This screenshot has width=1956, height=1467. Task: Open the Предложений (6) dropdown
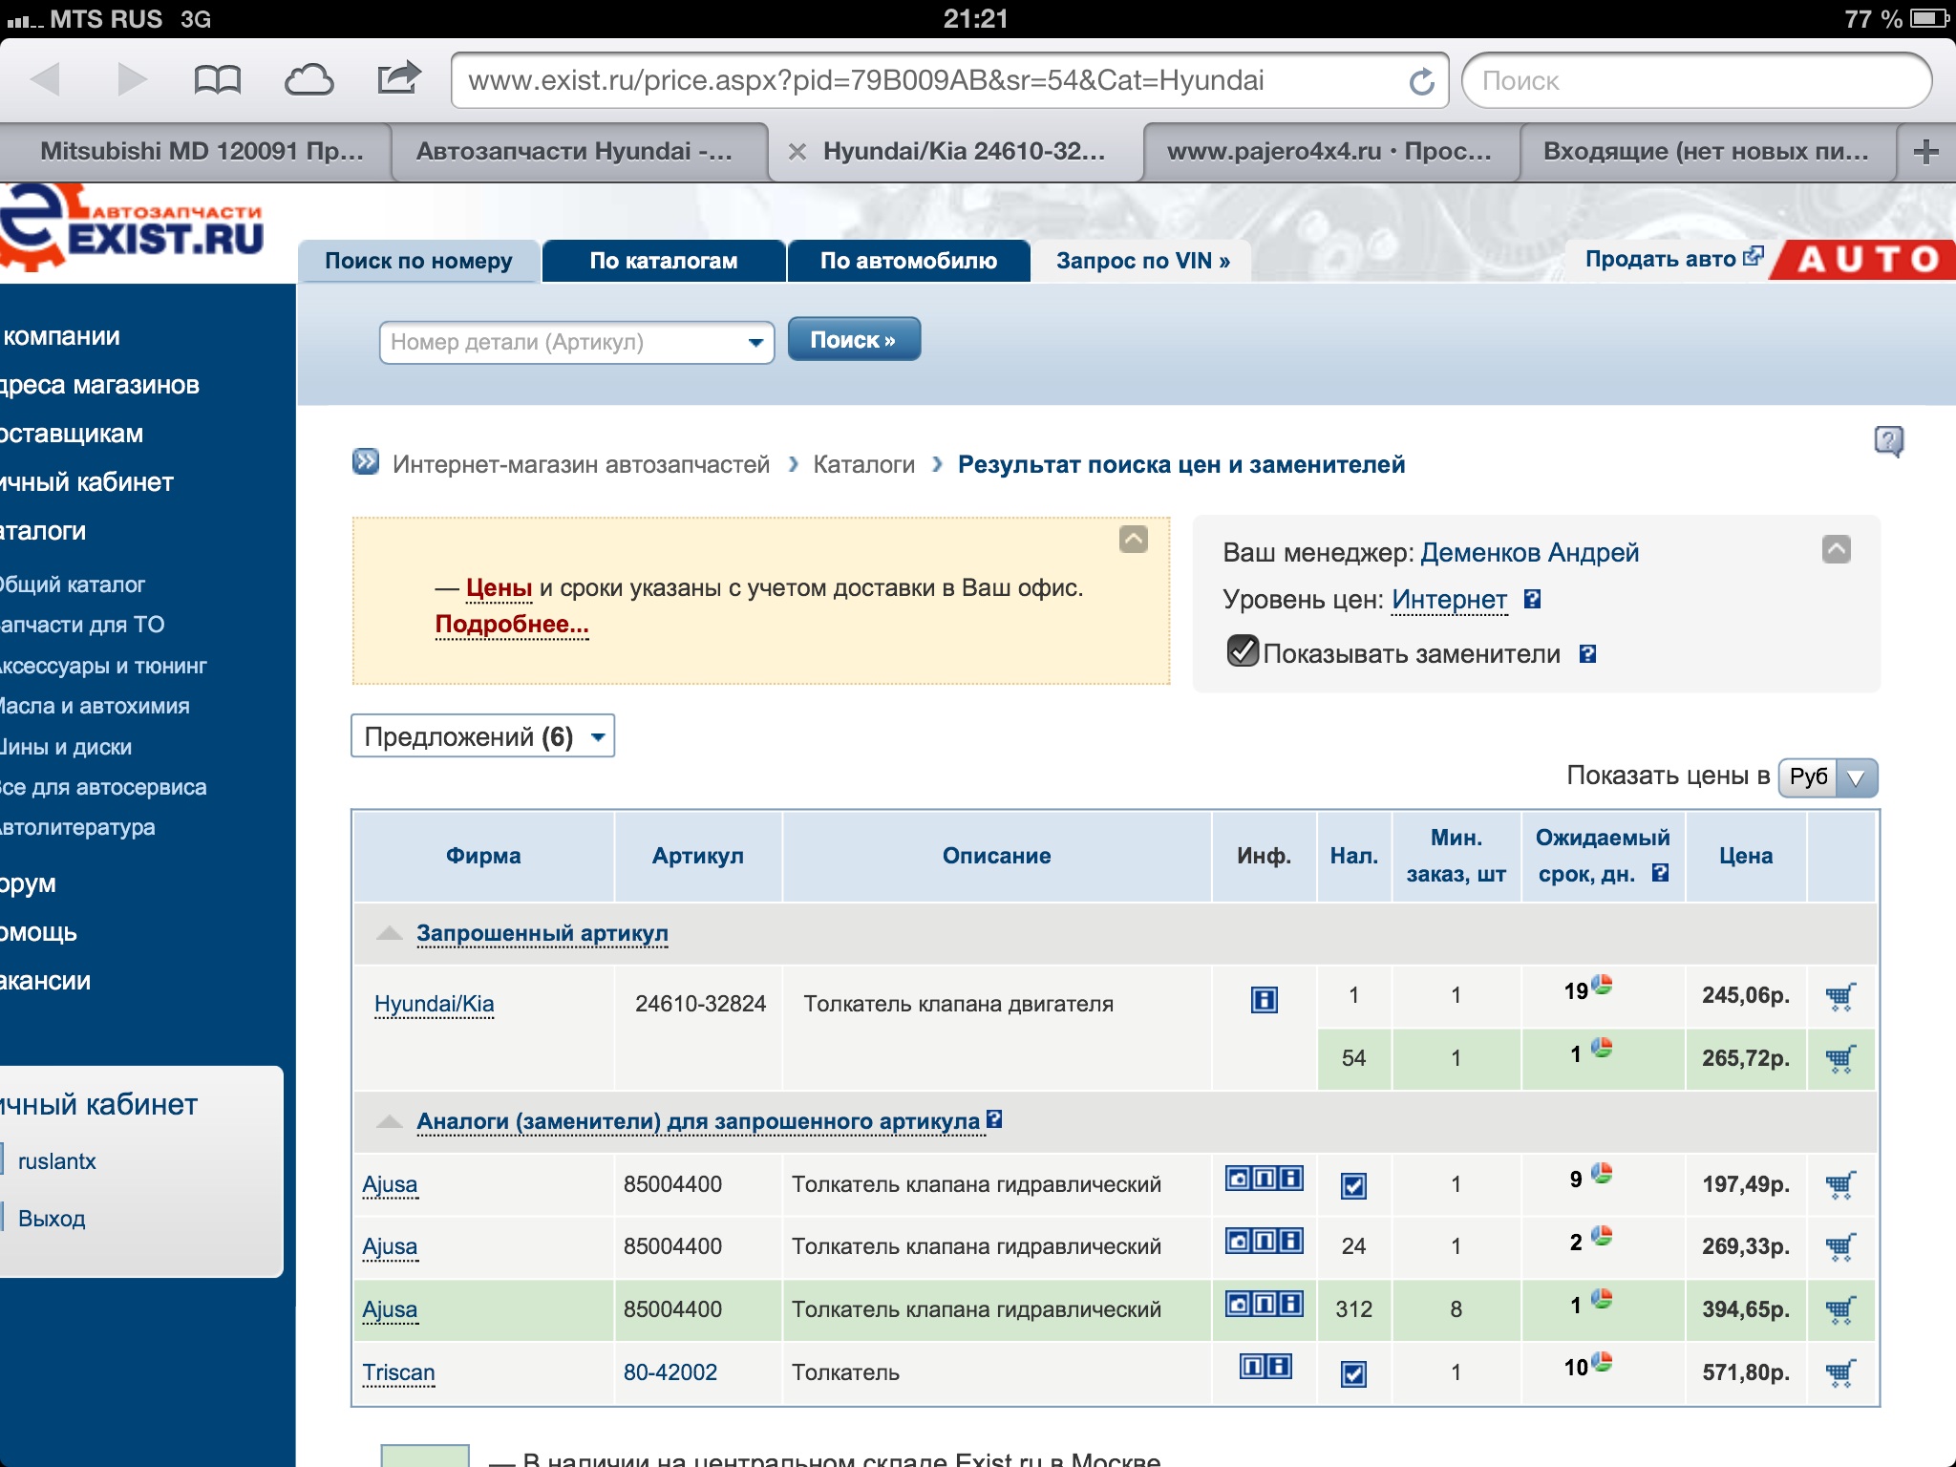pyautogui.click(x=482, y=736)
